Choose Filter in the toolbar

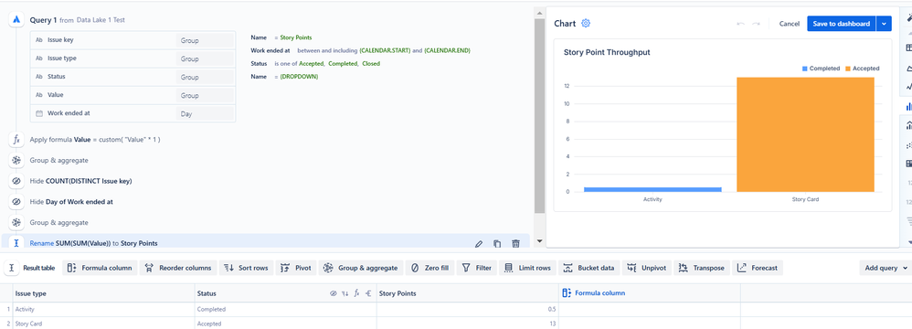point(477,268)
